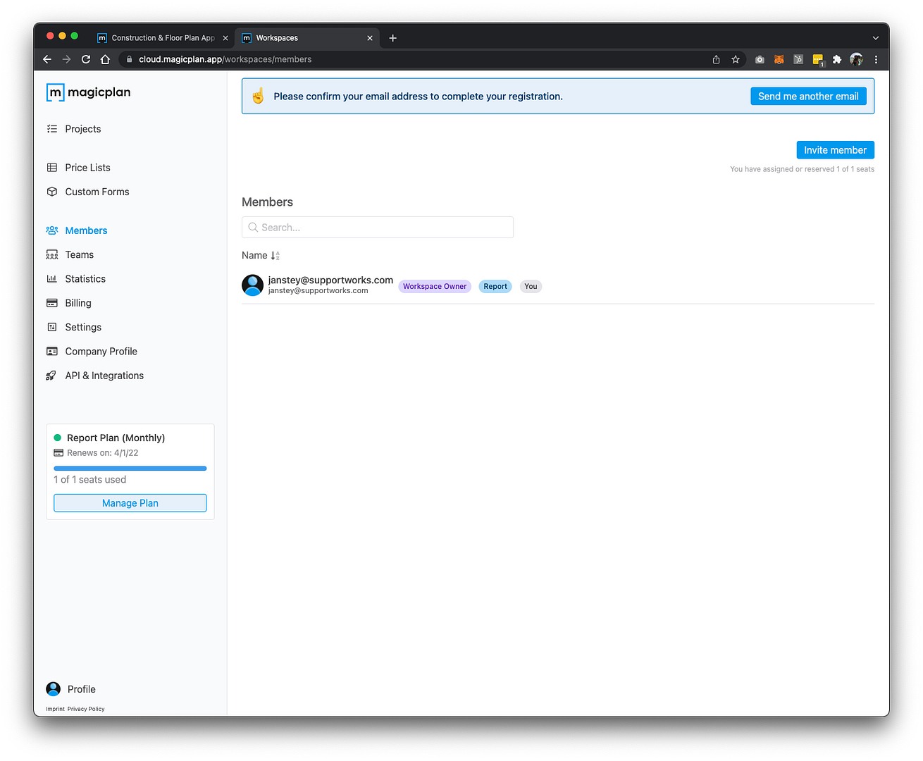Viewport: 923px width, 761px height.
Task: Close the Workspaces tab
Action: click(370, 38)
